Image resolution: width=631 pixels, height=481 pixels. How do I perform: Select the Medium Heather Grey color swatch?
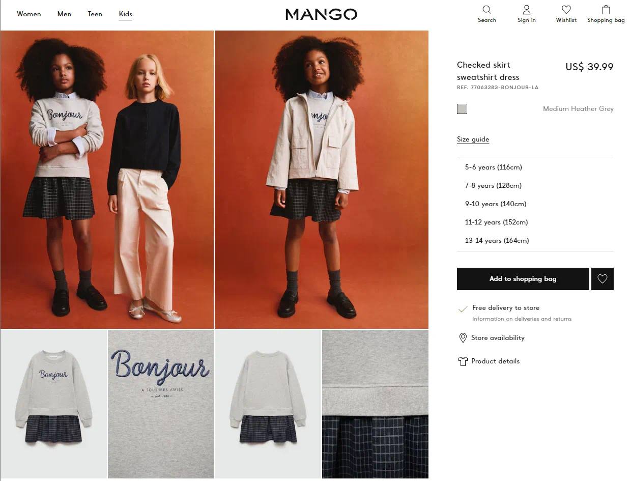click(462, 109)
